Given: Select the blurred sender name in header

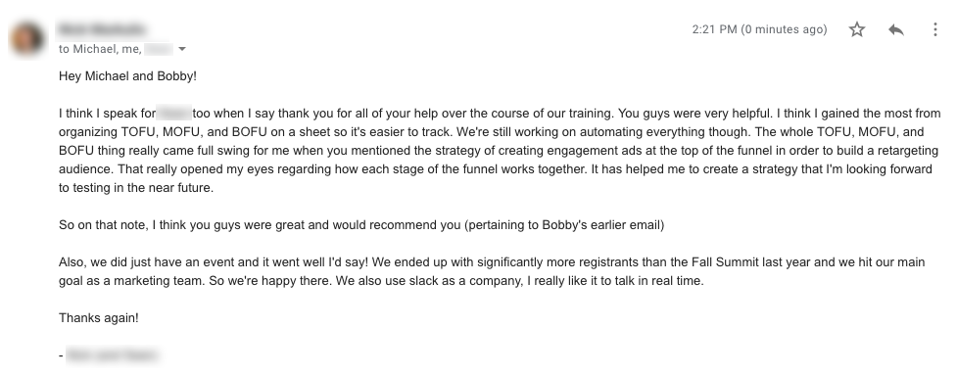Looking at the screenshot, I should click(x=102, y=29).
